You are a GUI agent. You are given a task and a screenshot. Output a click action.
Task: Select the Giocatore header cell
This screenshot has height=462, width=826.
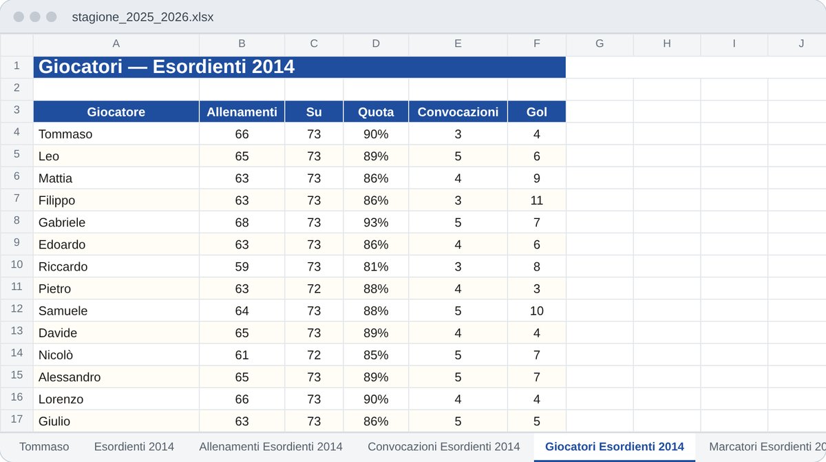(116, 112)
